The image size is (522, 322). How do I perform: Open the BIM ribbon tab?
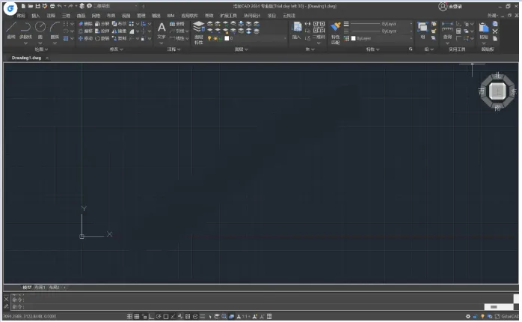171,16
